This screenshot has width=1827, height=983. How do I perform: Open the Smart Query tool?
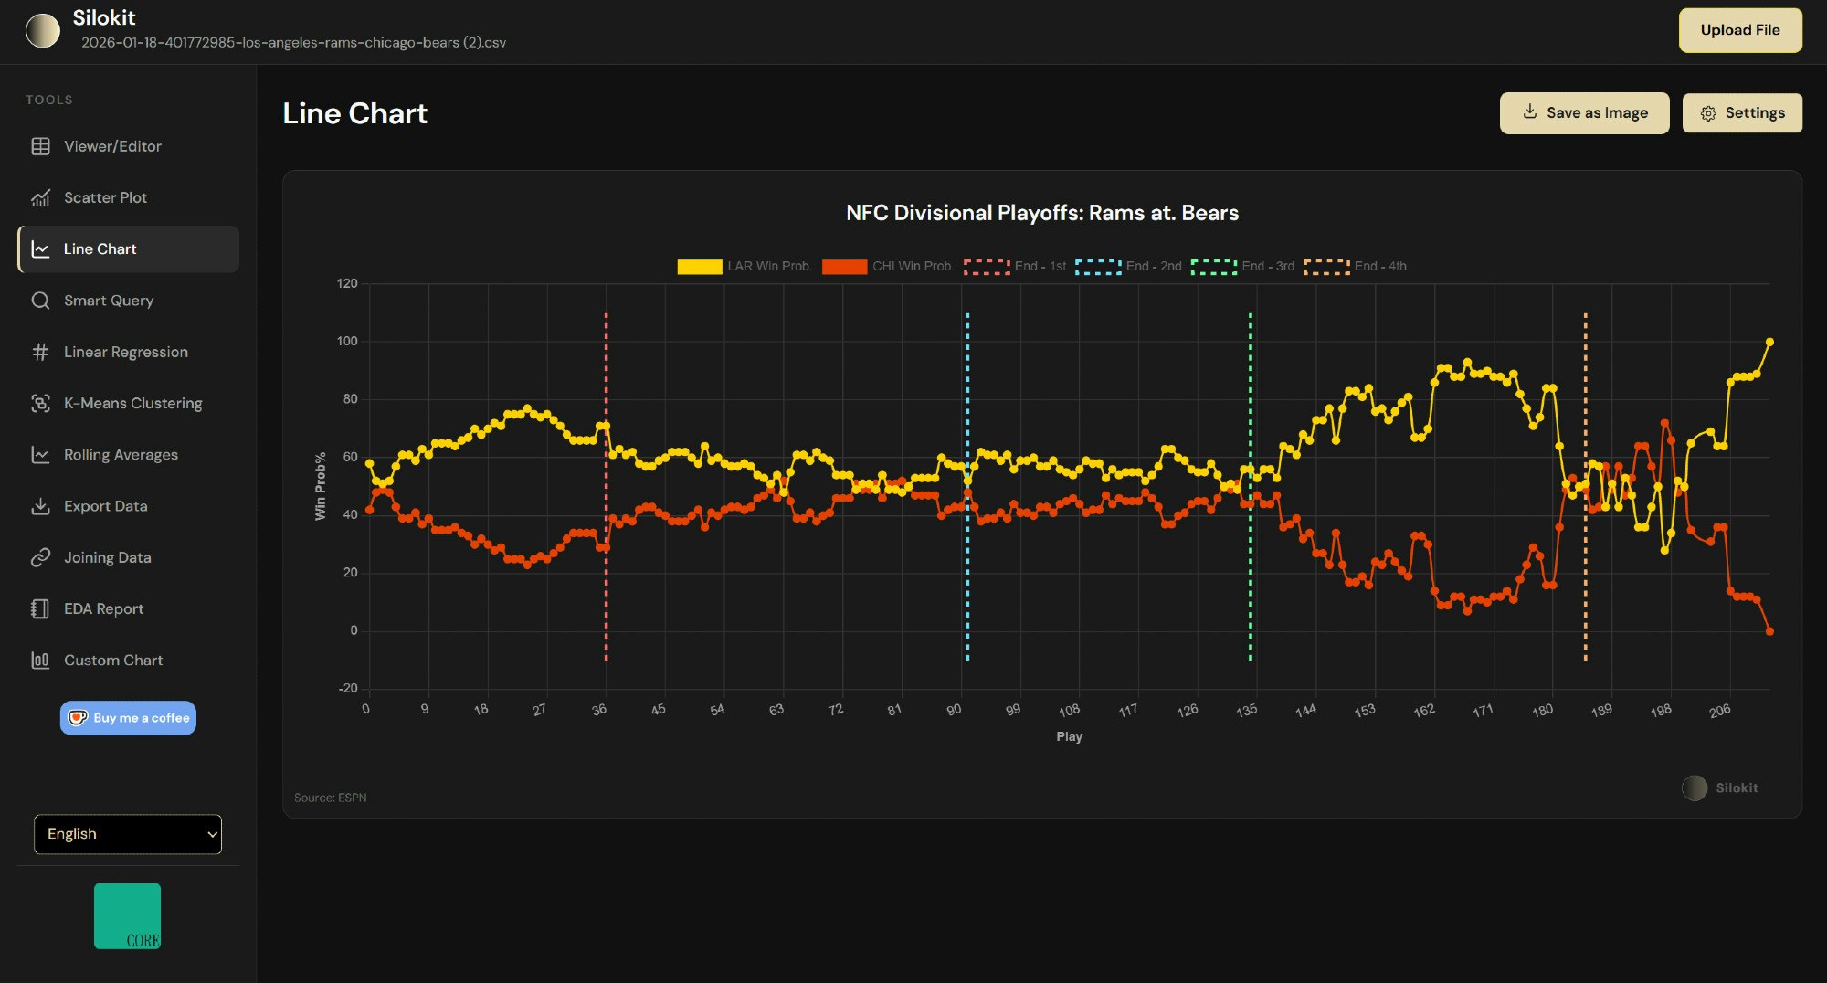[x=128, y=301]
